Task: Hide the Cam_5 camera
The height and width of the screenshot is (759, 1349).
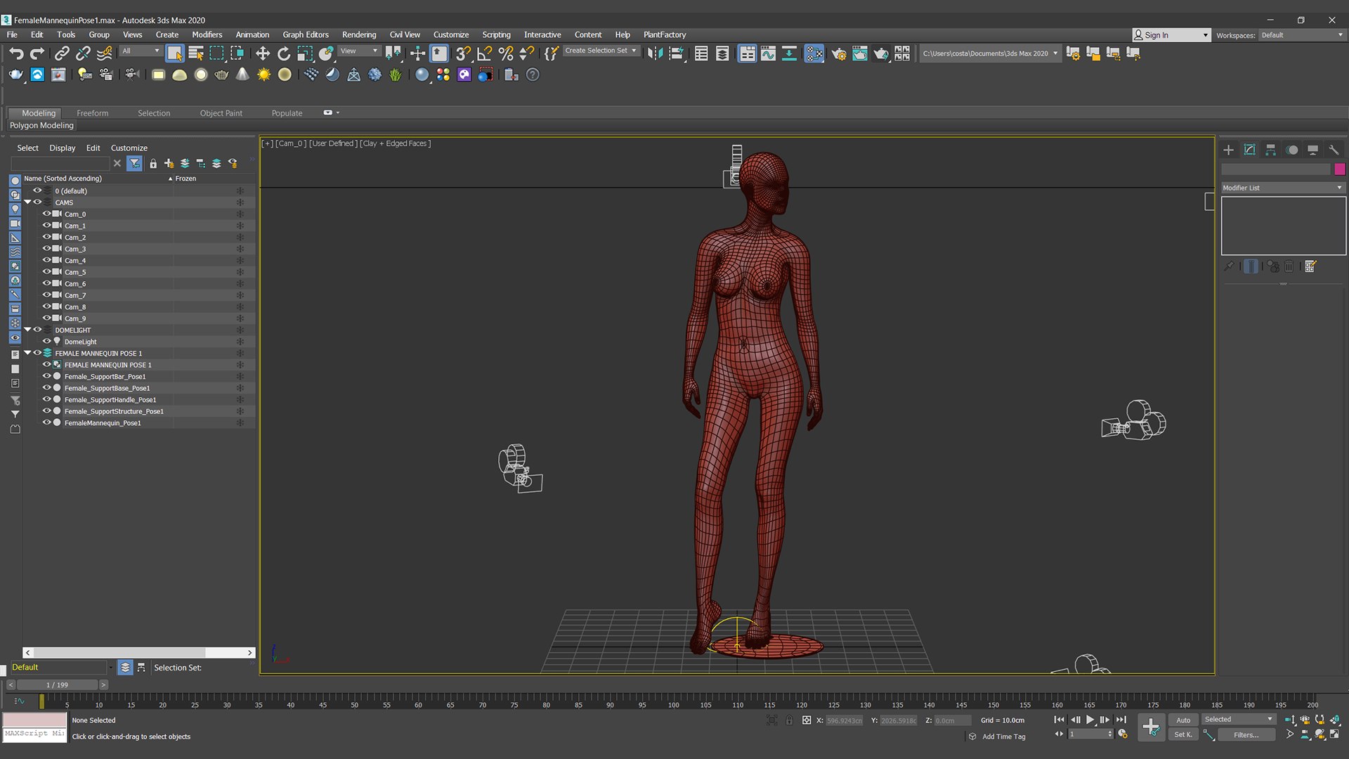Action: pyautogui.click(x=47, y=272)
